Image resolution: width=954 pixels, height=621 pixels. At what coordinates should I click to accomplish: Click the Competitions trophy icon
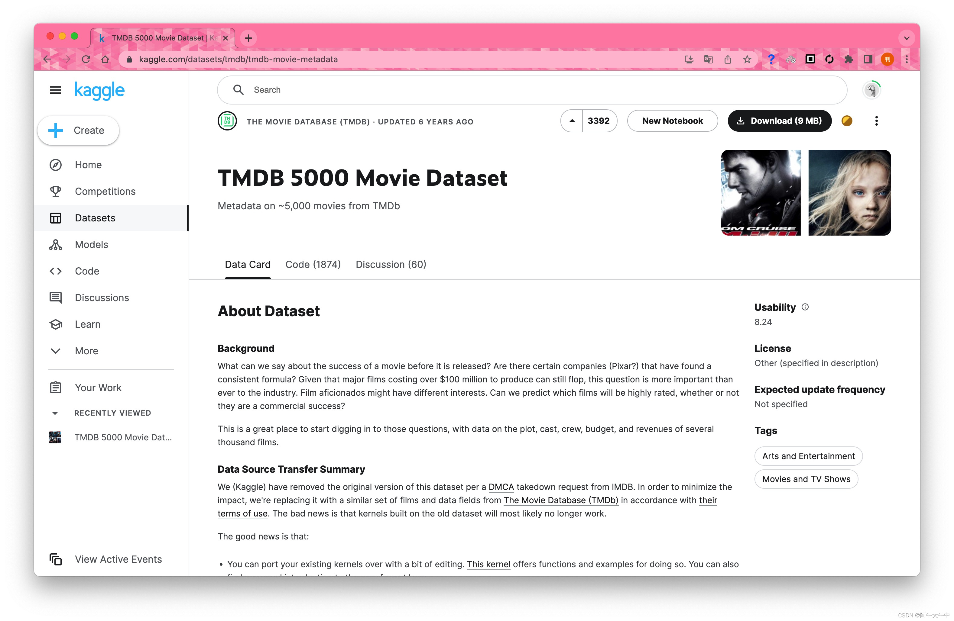55,191
